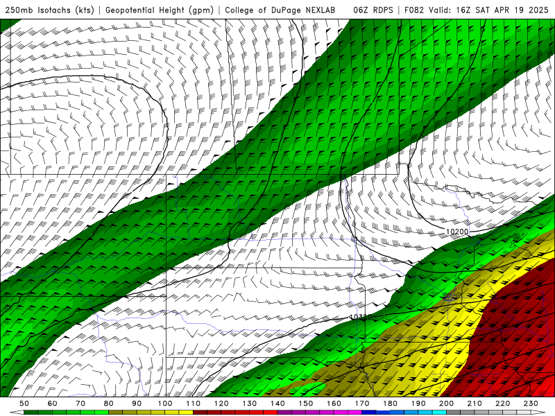The height and width of the screenshot is (416, 555).
Task: Click the '180' colorbar tick label
Action: point(390,404)
